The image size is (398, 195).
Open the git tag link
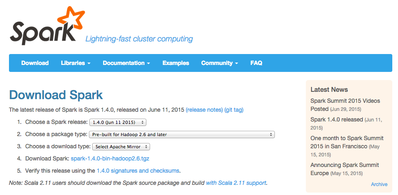click(x=234, y=110)
